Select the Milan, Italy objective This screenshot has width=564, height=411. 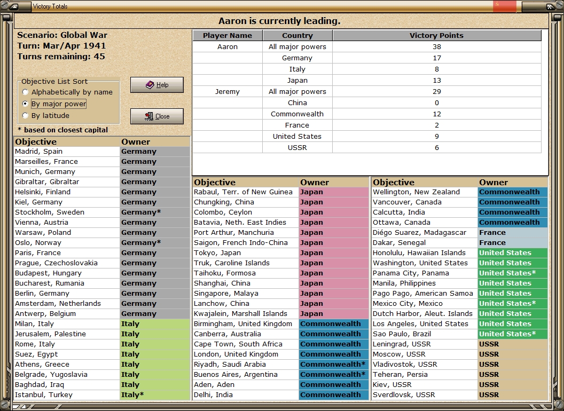tap(67, 323)
